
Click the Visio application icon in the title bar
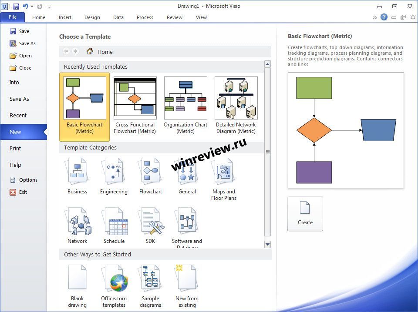4,6
